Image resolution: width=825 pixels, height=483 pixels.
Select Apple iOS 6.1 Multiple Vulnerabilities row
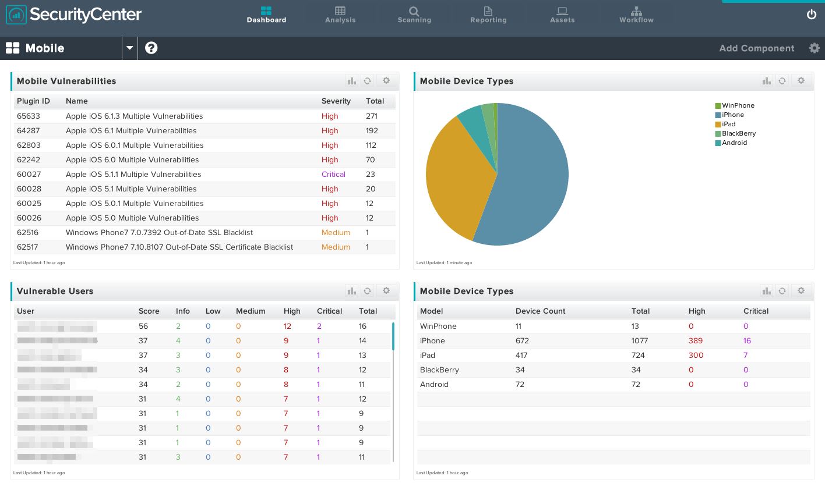click(x=205, y=131)
